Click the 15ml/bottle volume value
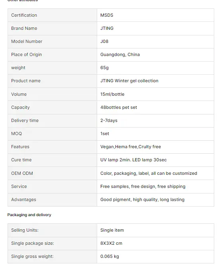The image size is (217, 269). 112,94
